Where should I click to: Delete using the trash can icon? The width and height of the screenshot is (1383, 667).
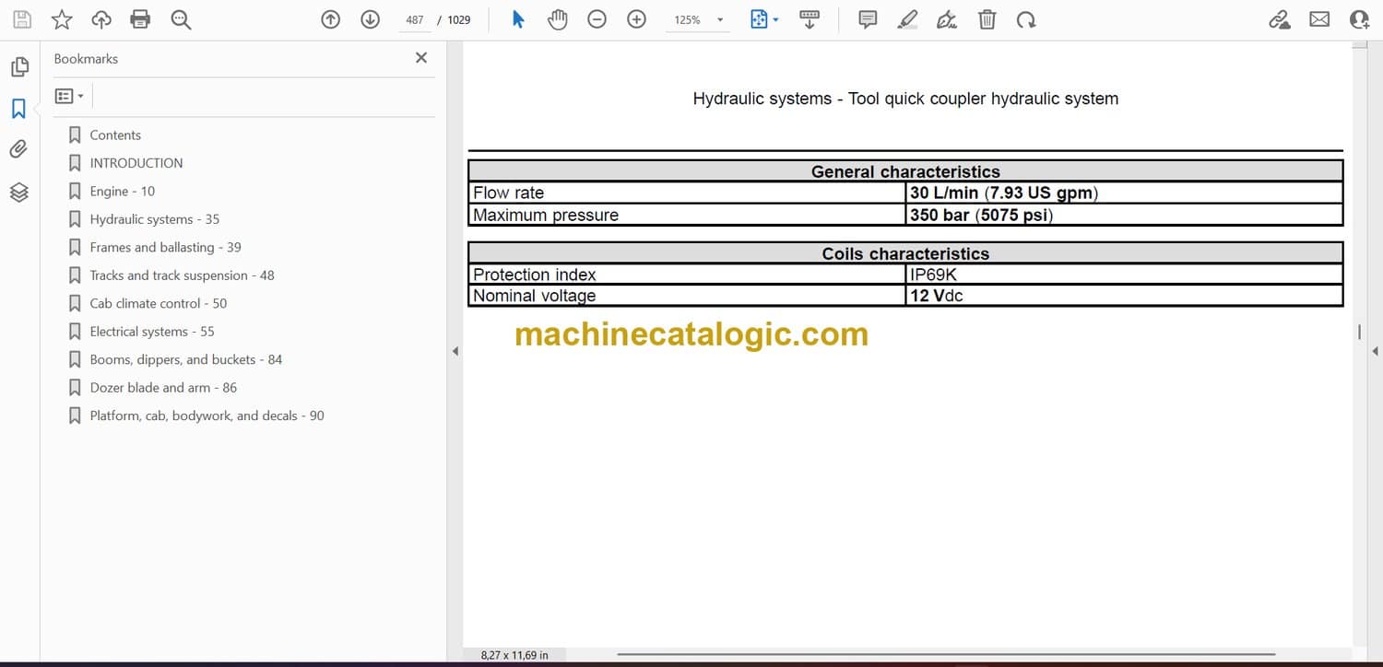click(987, 19)
